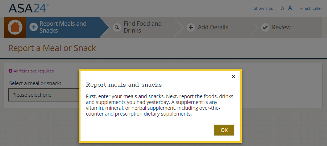
Task: Select the Add Details step label
Action: coord(213,27)
